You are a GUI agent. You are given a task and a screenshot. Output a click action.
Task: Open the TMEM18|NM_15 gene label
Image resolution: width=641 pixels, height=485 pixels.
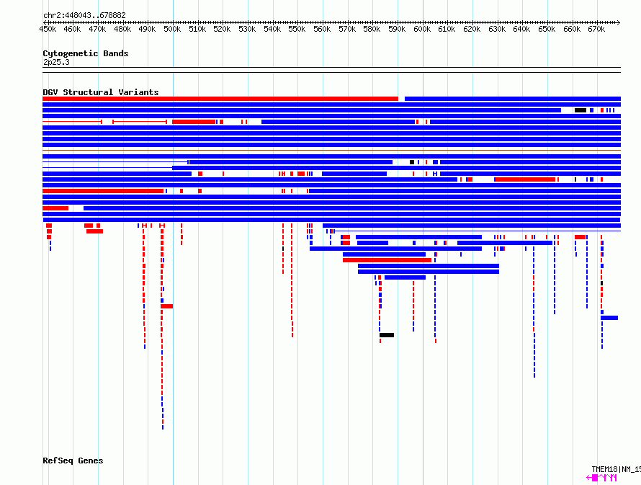tap(616, 469)
